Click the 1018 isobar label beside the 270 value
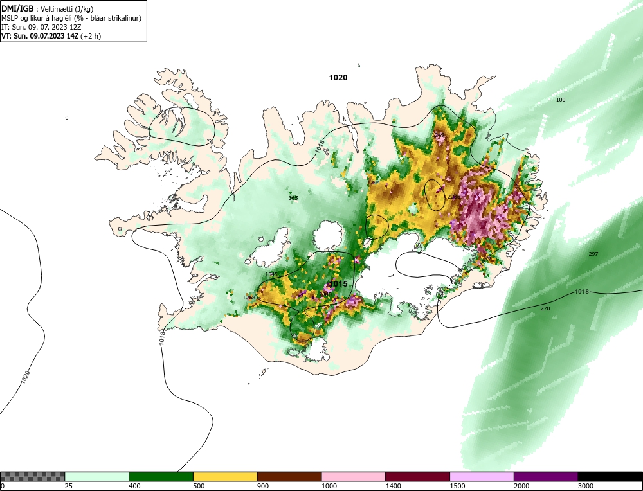This screenshot has height=491, width=643. point(581,292)
